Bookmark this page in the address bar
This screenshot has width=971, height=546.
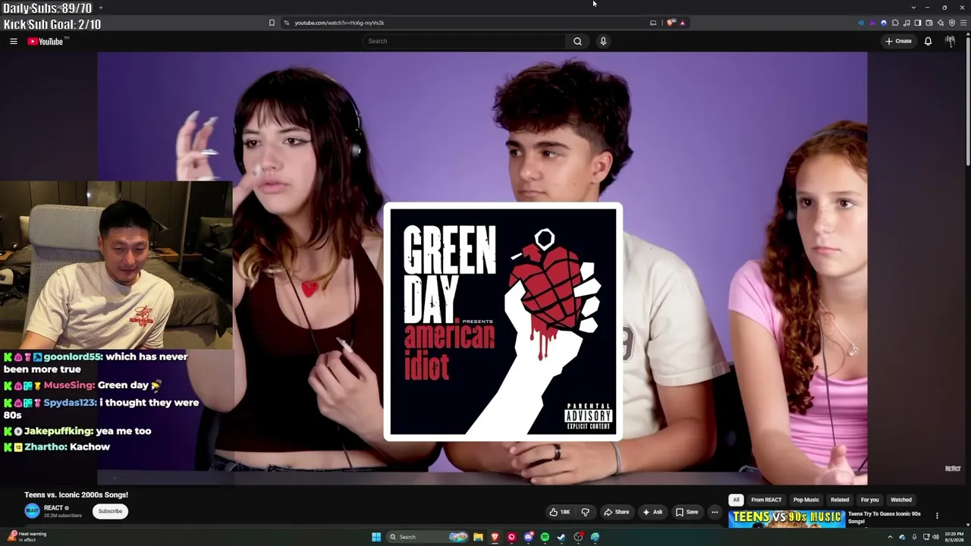[272, 23]
